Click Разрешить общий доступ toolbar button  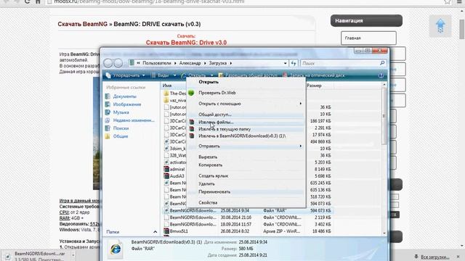[248, 75]
